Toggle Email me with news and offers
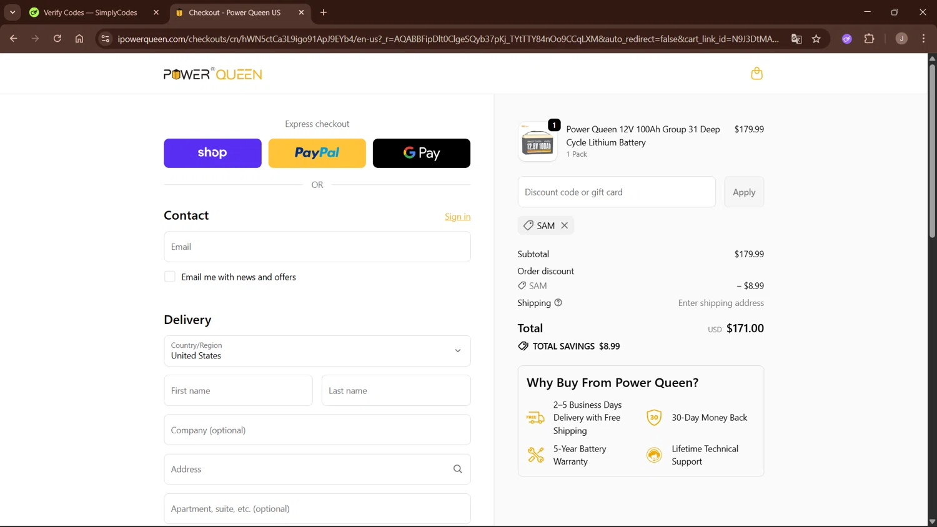The height and width of the screenshot is (527, 937). [170, 277]
